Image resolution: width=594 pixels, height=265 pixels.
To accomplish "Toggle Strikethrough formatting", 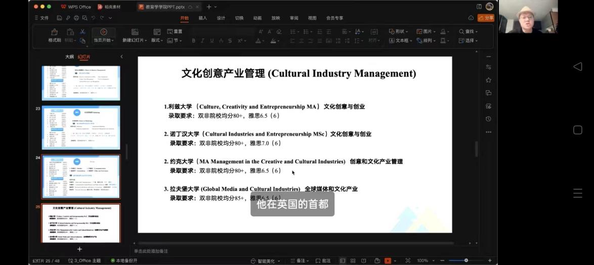I will coord(221,40).
